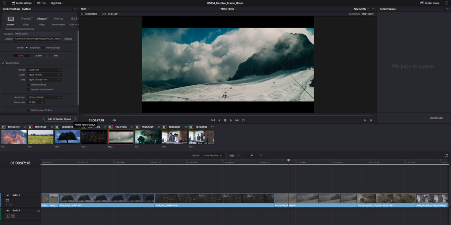Open the Frame rate dropdown showing 23.976
The width and height of the screenshot is (451, 225).
point(36,102)
